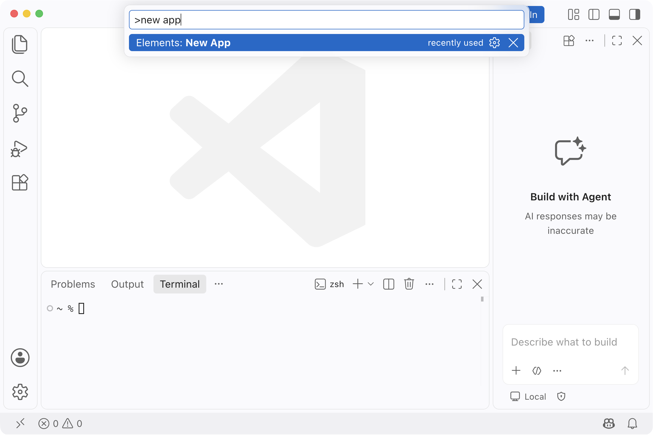Add a new terminal with plus icon
Screen dimensions: 653x435
358,284
